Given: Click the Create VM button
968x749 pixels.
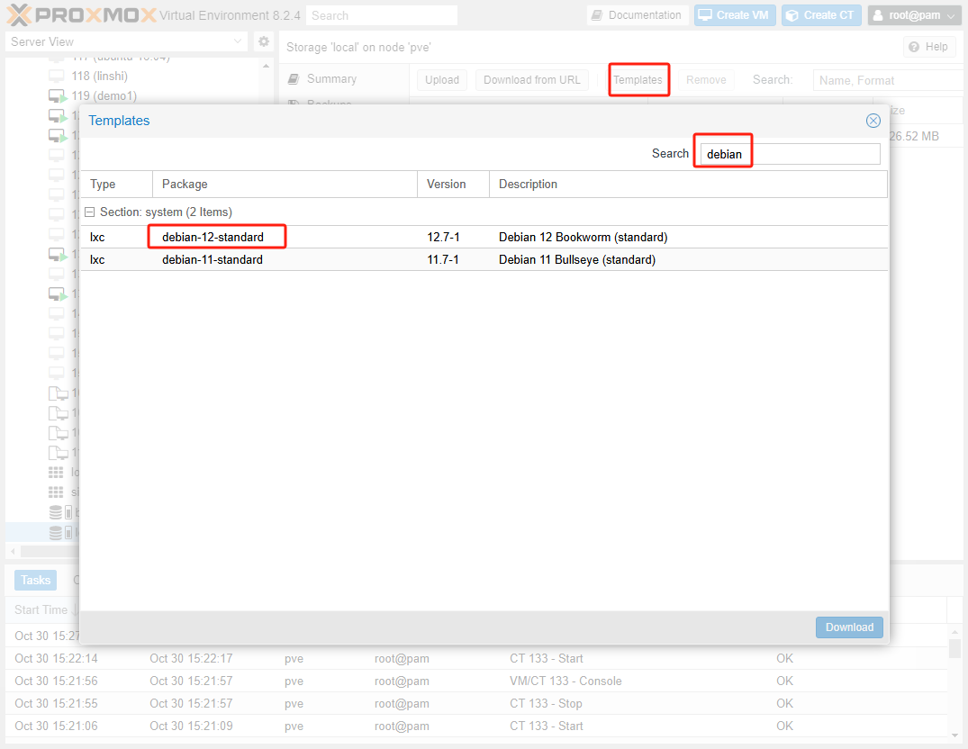Looking at the screenshot, I should (x=734, y=14).
